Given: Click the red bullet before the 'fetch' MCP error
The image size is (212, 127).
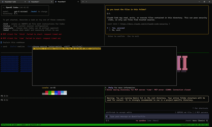Looking at the screenshot, I should click(x=1, y=34).
